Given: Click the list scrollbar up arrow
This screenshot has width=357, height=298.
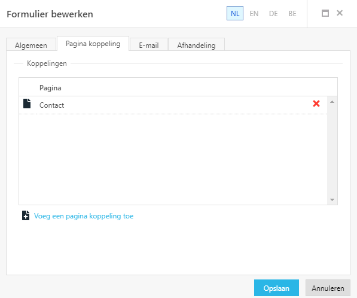Looking at the screenshot, I should (332, 102).
